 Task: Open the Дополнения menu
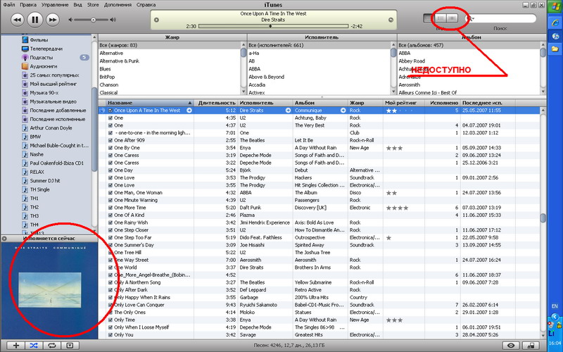(118, 5)
